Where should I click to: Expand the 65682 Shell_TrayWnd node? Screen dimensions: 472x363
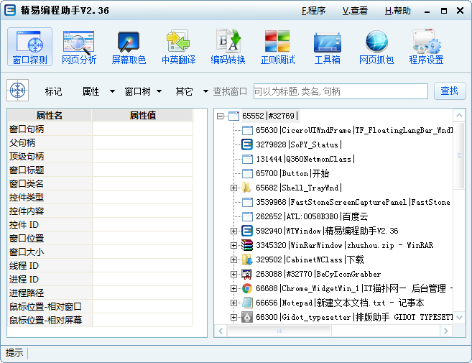pos(233,188)
